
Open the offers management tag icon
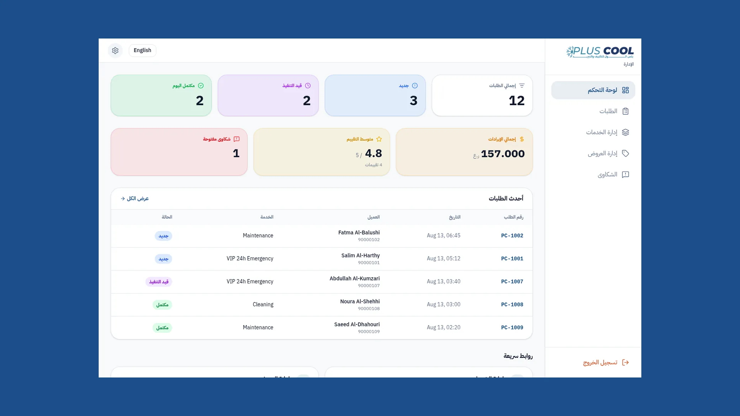tap(625, 153)
